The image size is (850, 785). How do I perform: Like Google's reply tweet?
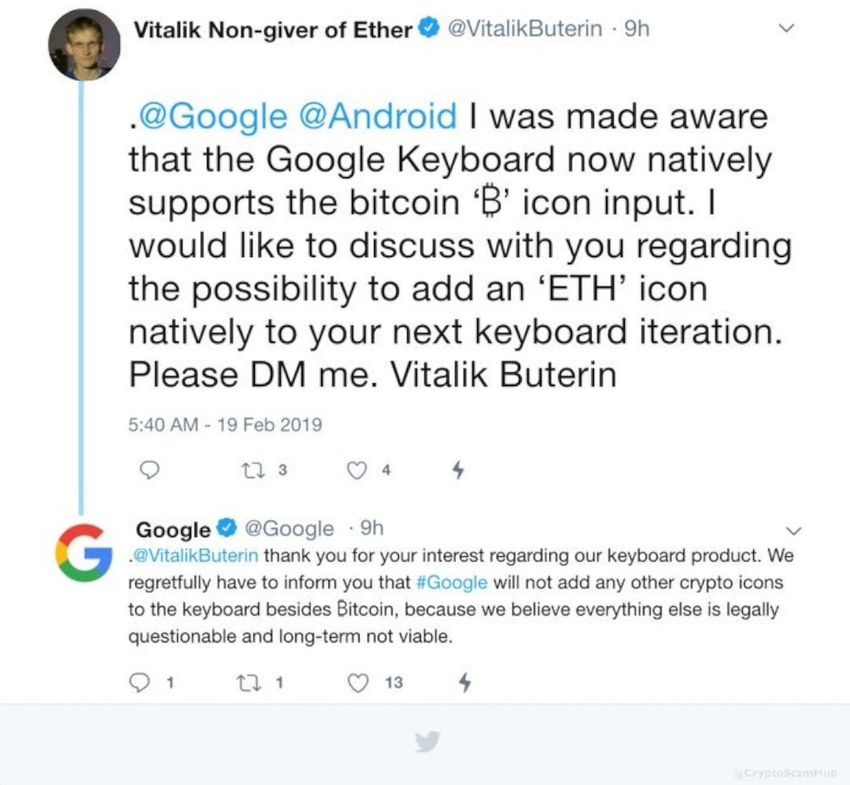(x=359, y=683)
